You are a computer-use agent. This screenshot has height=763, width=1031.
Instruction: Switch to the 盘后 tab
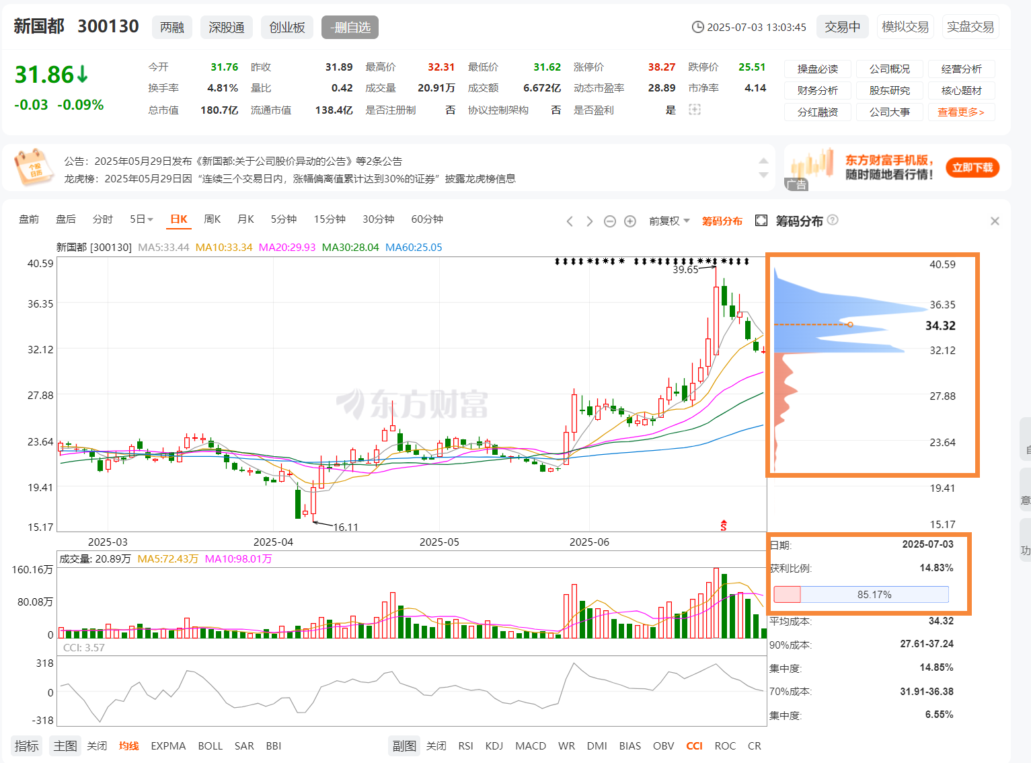point(66,219)
